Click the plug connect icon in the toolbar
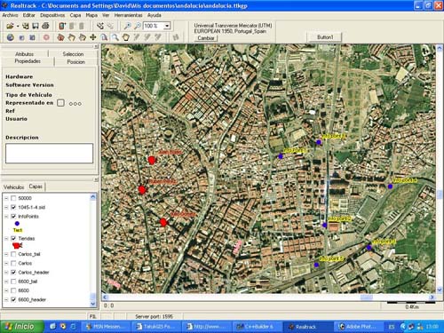 coord(100,26)
